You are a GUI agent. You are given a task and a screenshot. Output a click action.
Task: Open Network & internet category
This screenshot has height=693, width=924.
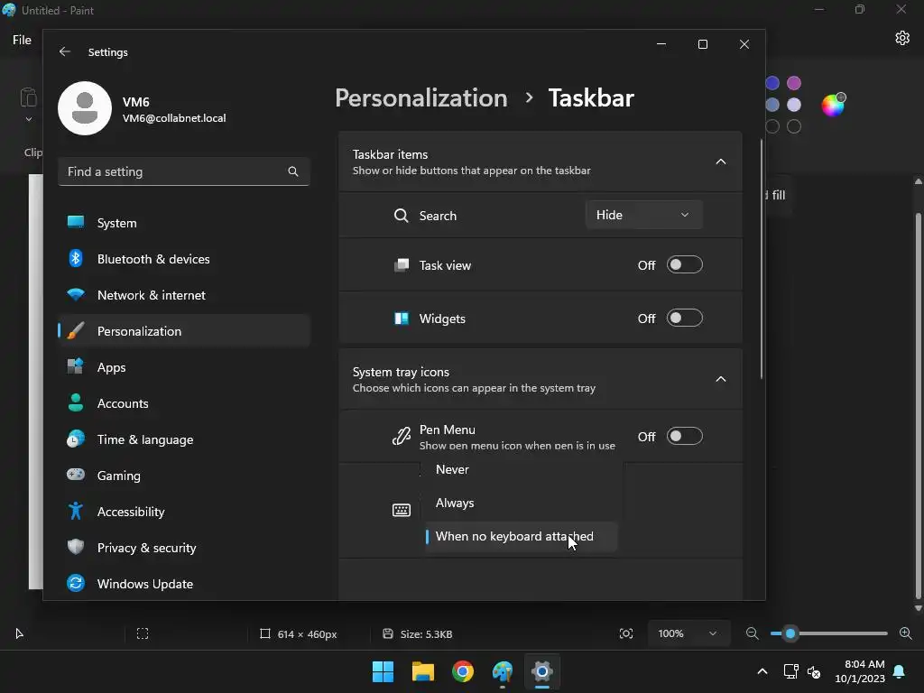coord(184,295)
